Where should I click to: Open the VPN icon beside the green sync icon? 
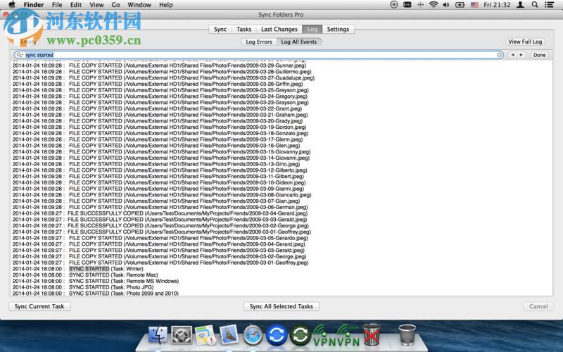point(324,336)
